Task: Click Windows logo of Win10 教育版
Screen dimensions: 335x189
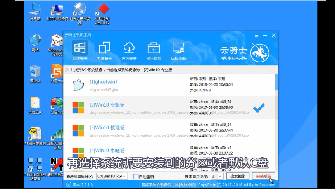Action: [78, 131]
